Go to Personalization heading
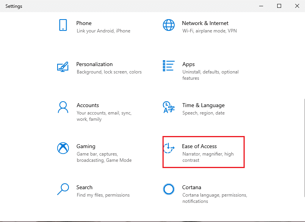Screen dimensions: 305x222 click(94, 64)
